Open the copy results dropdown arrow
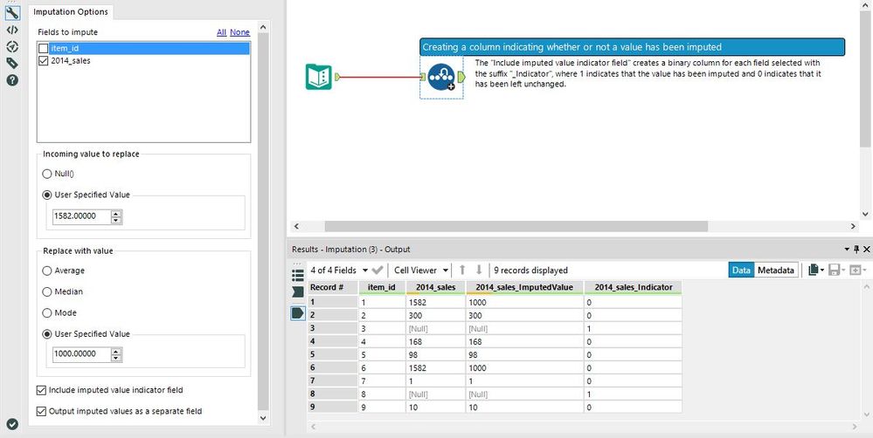The image size is (873, 438). tap(823, 270)
